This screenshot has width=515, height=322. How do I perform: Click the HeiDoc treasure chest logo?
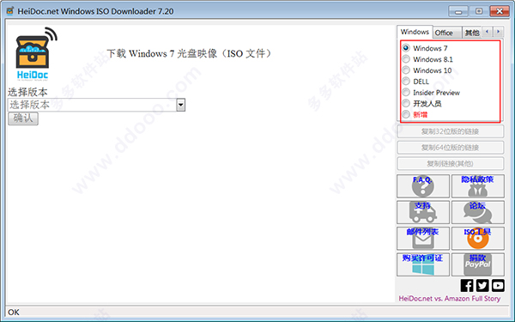tap(35, 54)
